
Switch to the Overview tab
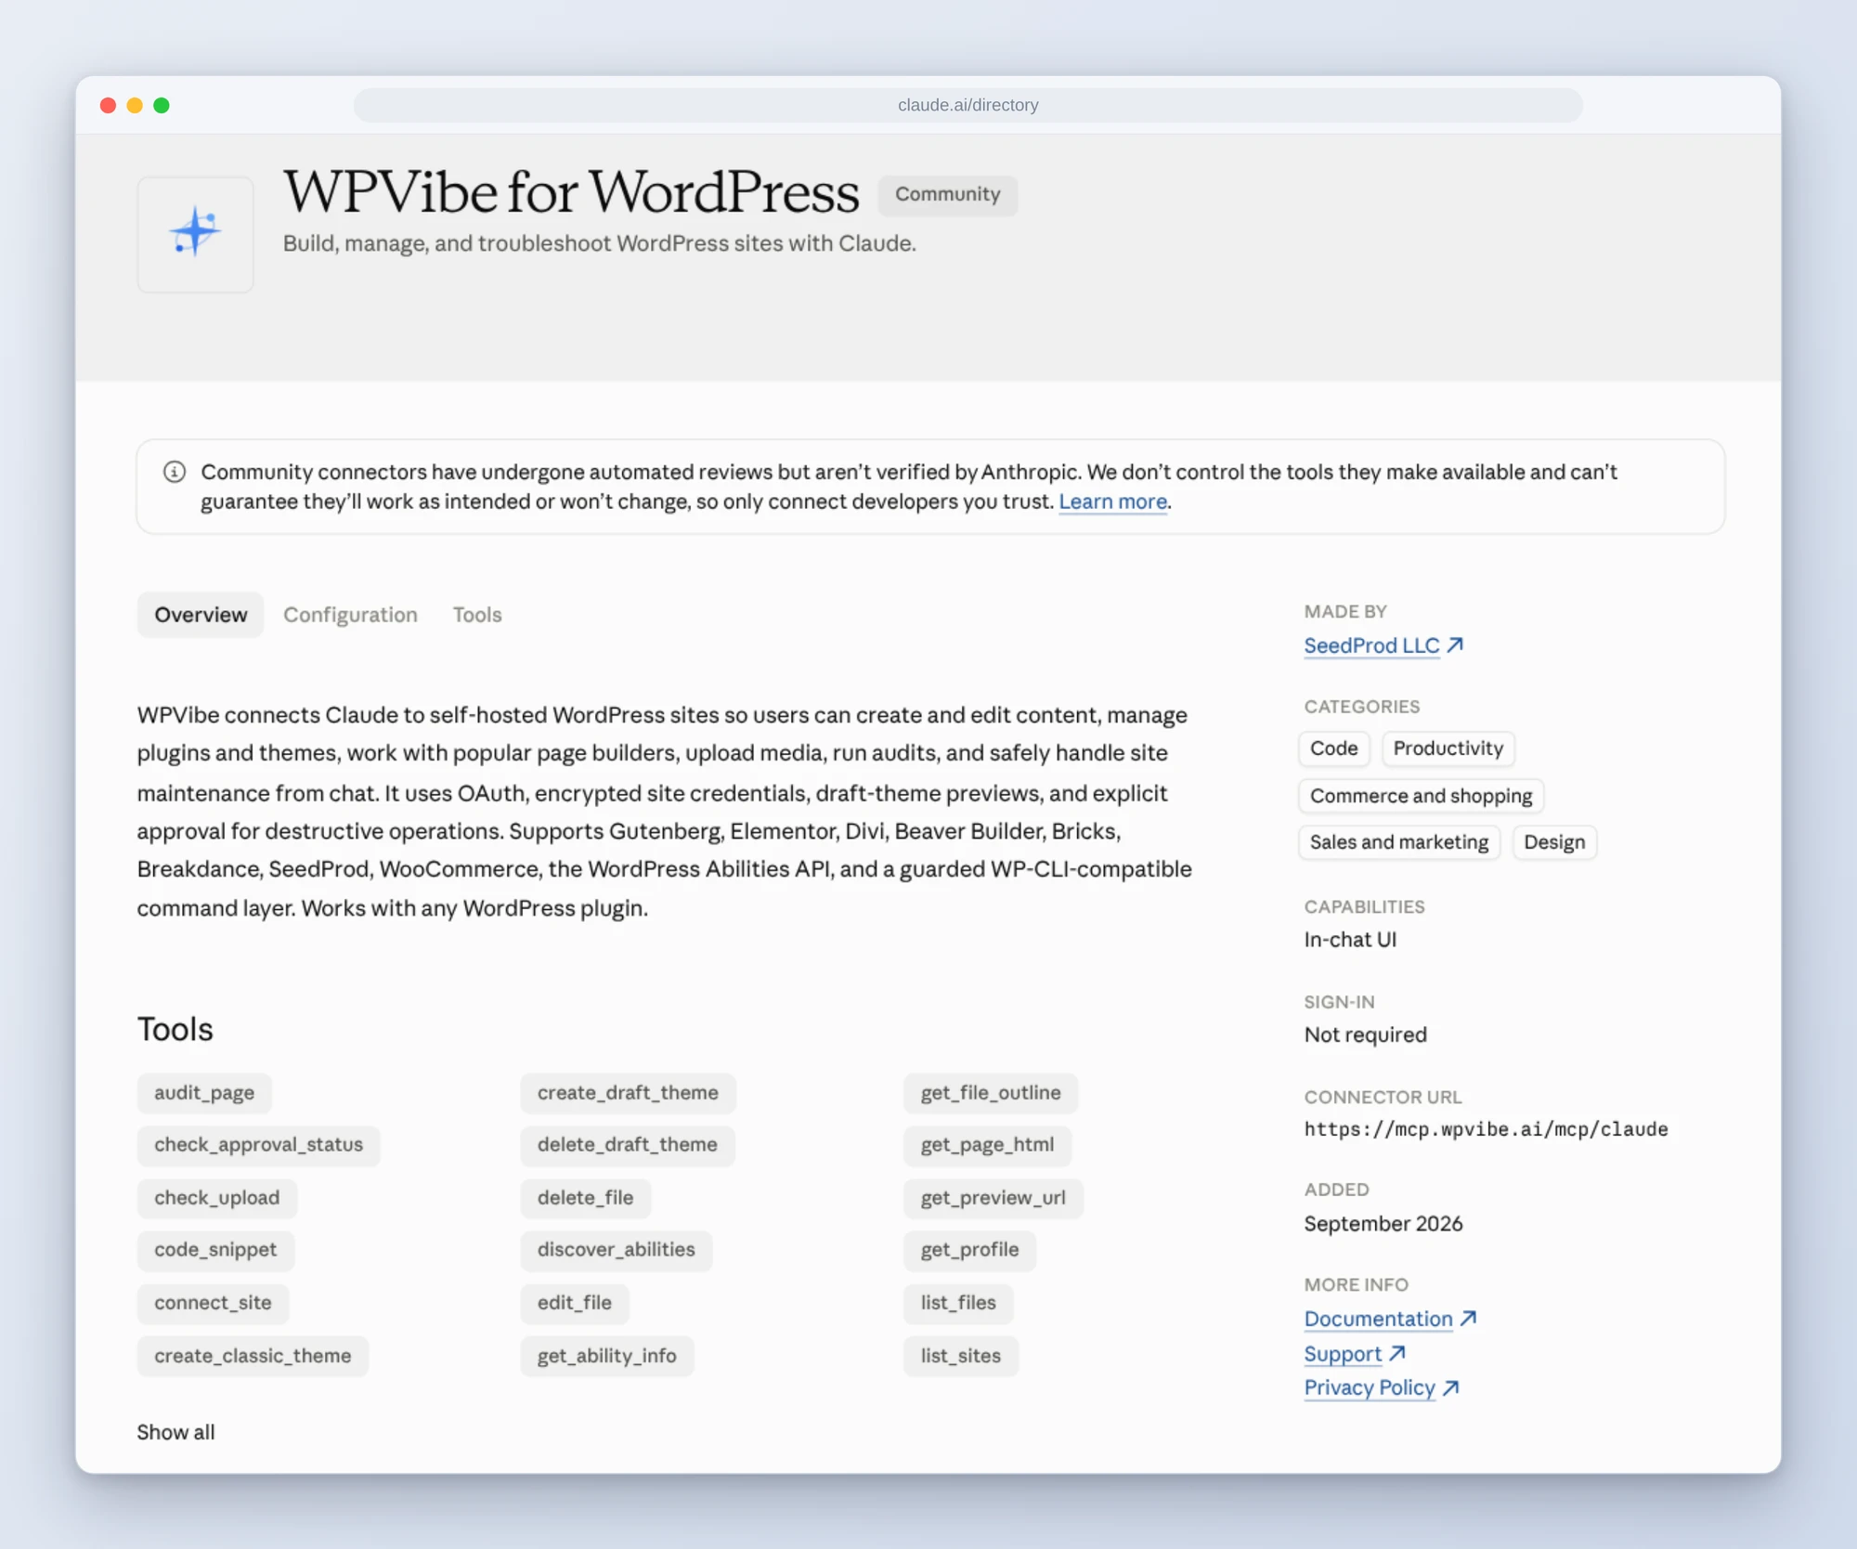(x=201, y=615)
